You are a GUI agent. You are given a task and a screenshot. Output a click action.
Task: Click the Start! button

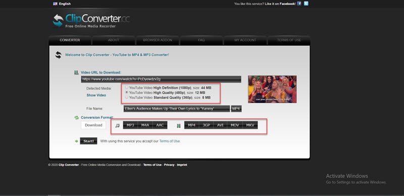(x=88, y=141)
